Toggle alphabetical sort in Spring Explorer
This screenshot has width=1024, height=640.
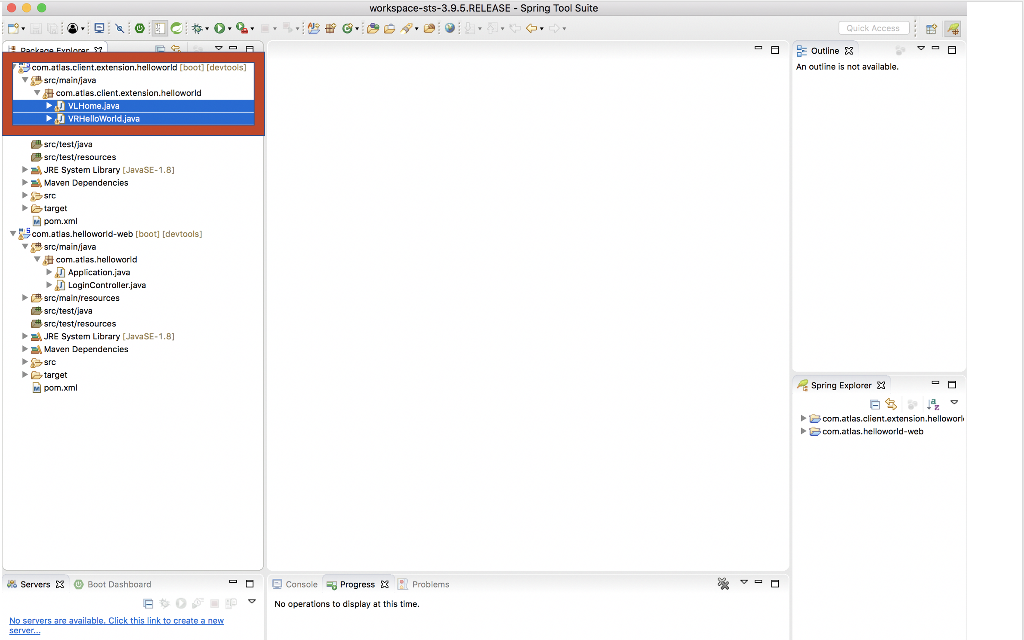click(x=933, y=404)
